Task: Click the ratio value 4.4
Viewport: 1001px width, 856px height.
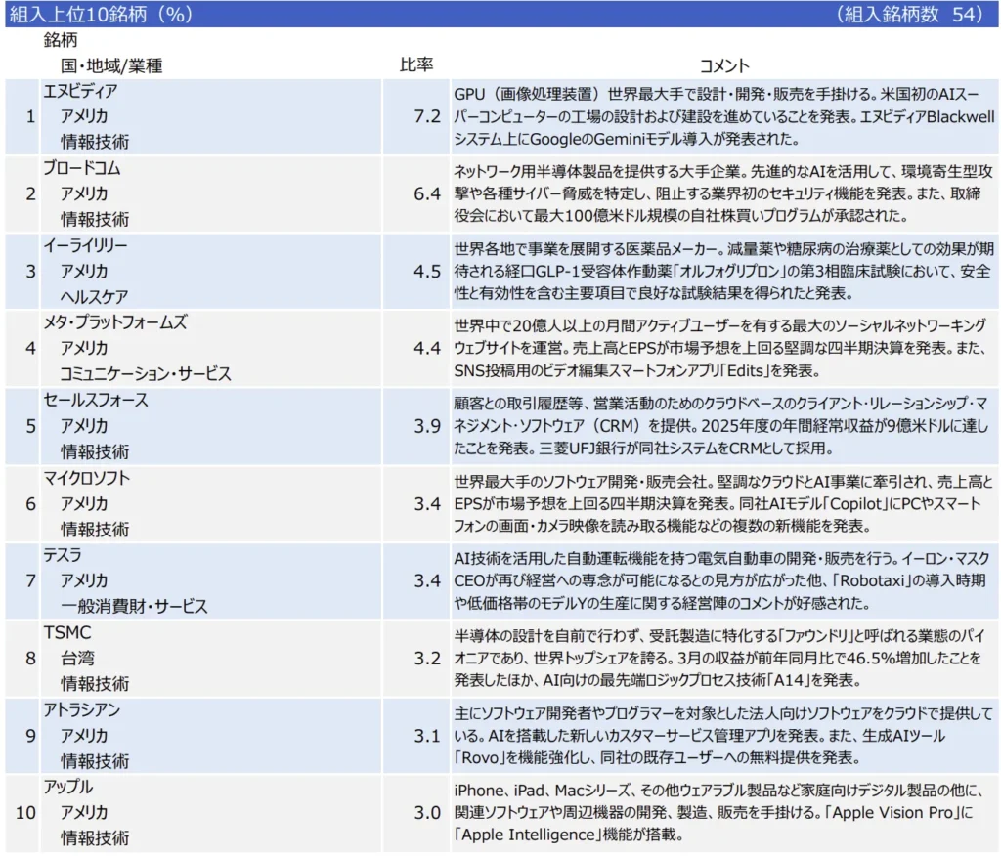Action: pyautogui.click(x=427, y=349)
